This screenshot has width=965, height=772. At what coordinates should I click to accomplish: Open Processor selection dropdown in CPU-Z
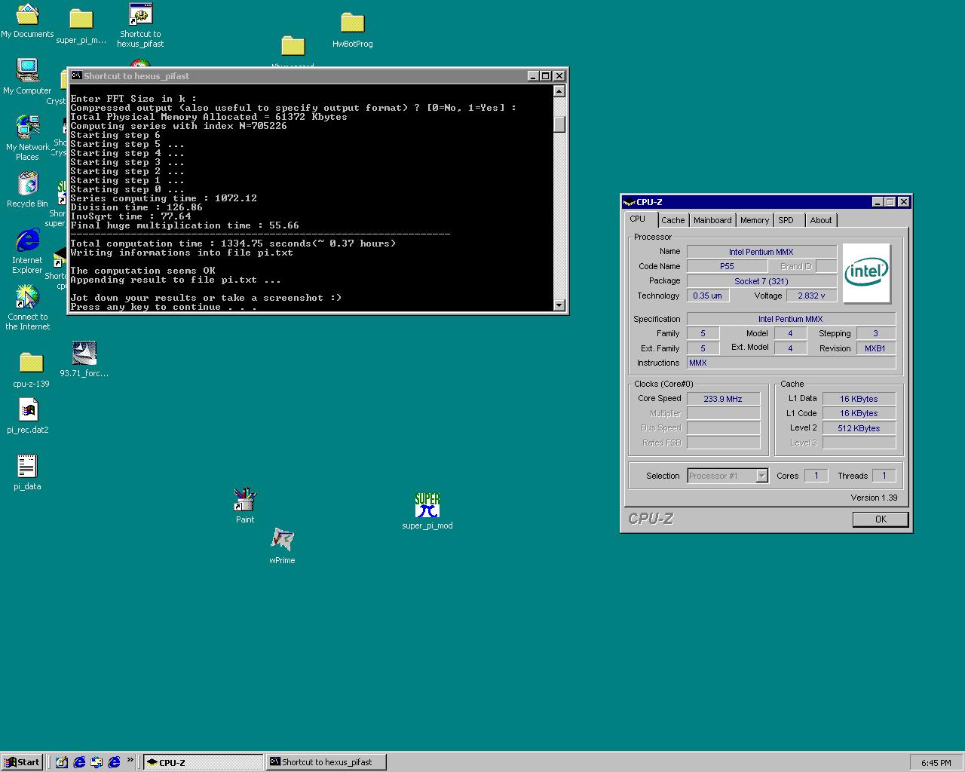tap(761, 476)
